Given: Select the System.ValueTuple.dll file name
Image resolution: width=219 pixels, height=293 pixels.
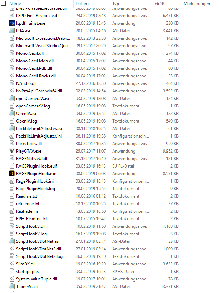Looking at the screenshot, I should coord(36,279).
